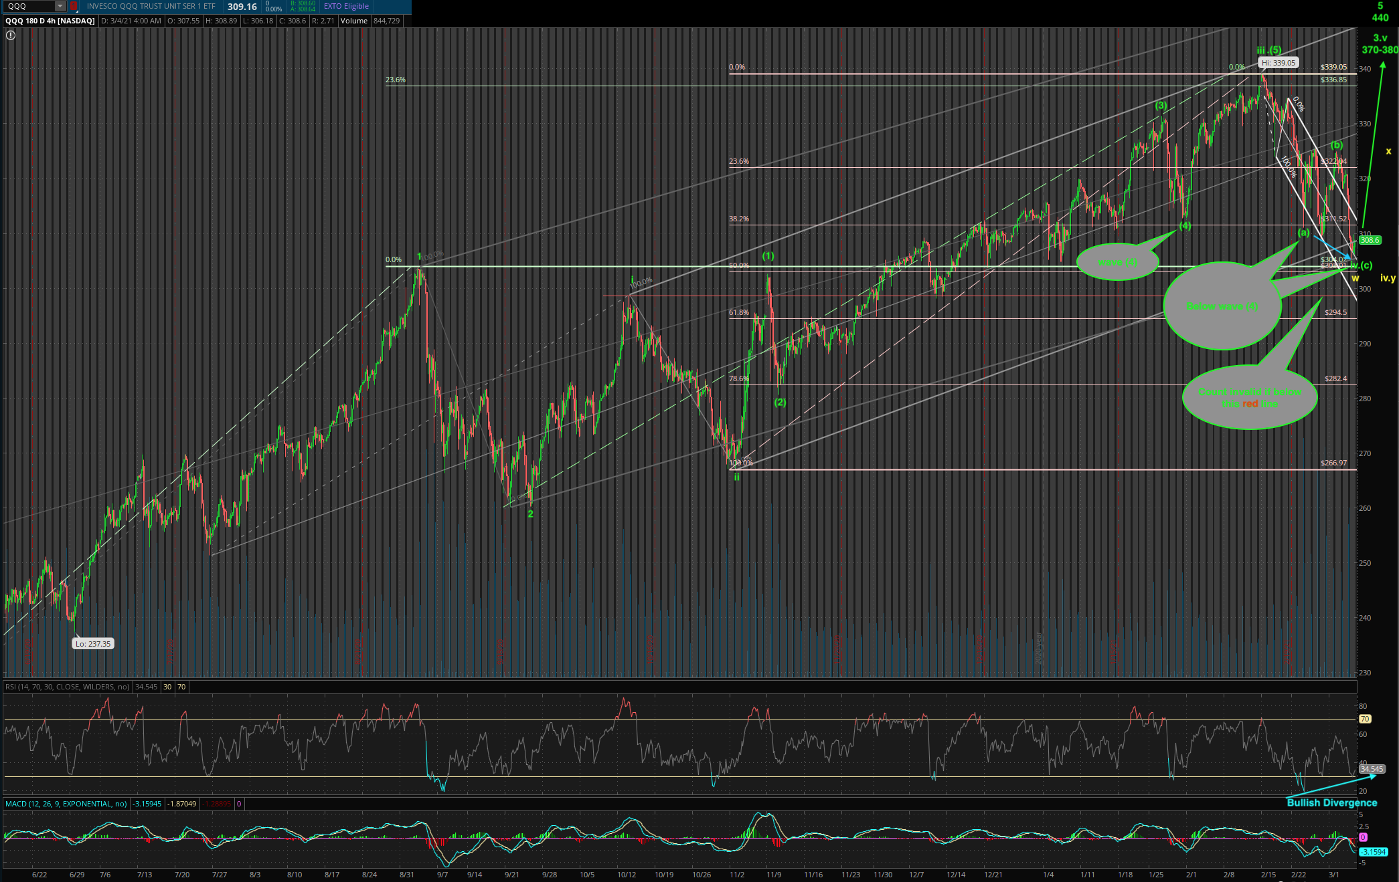Click the chart alert exclamation icon
Screen dimensions: 1399x882
point(11,35)
